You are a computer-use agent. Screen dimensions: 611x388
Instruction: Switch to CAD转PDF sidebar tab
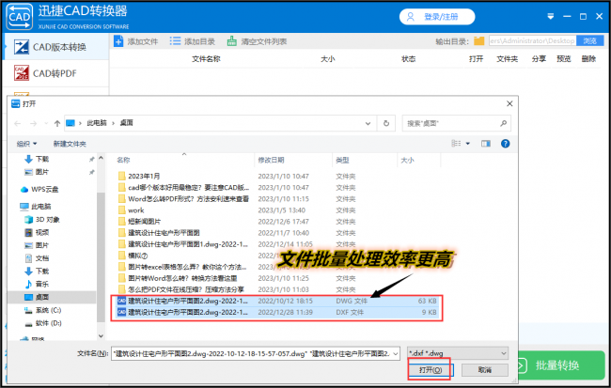55,73
